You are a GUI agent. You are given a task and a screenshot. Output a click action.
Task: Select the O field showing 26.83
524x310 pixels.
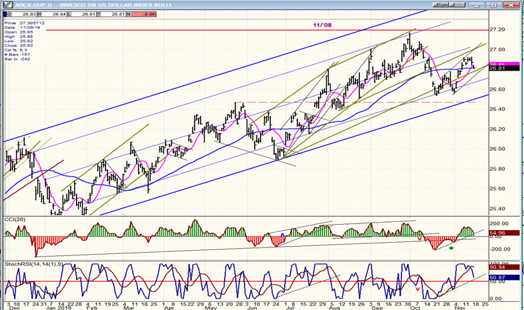(22, 14)
